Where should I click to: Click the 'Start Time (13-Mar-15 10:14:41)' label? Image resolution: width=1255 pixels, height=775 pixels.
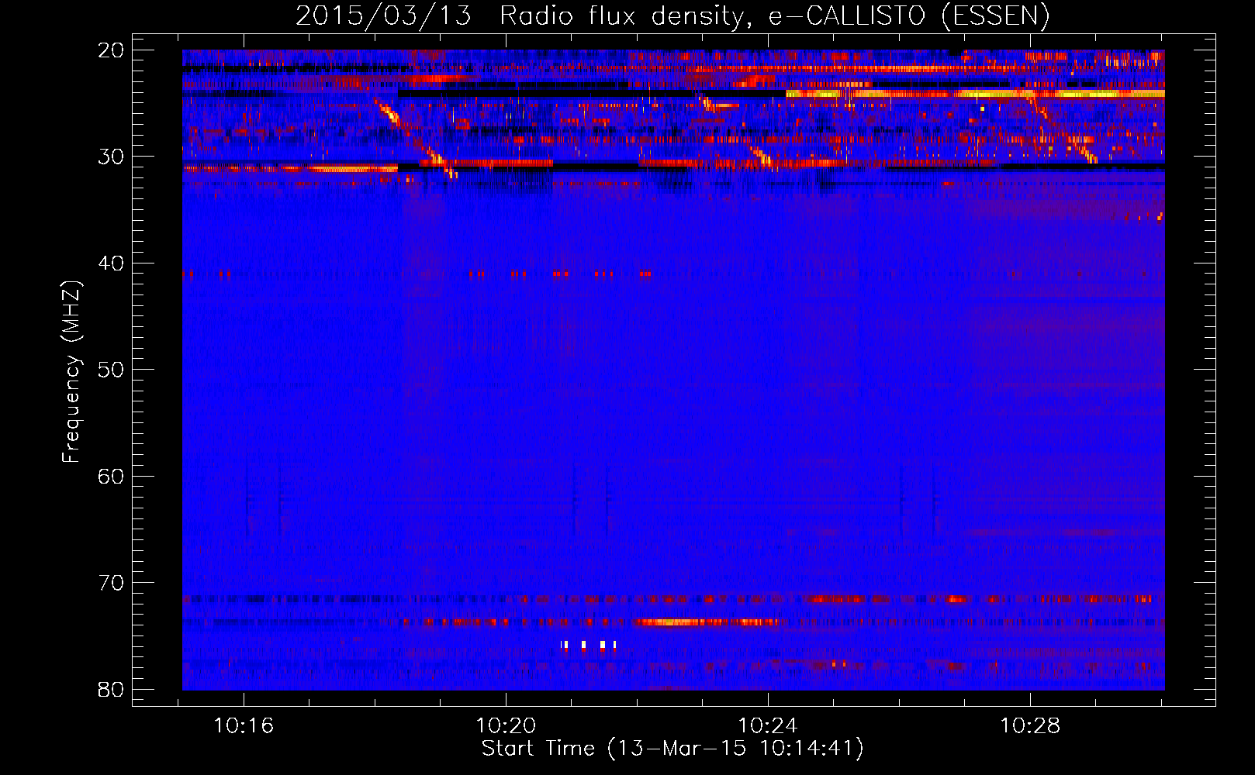tap(672, 749)
